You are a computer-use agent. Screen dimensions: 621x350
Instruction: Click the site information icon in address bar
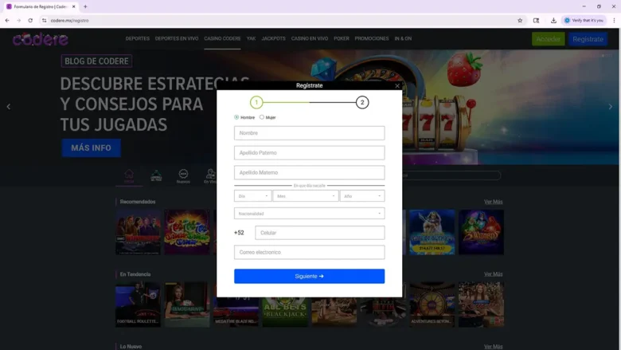pyautogui.click(x=45, y=21)
